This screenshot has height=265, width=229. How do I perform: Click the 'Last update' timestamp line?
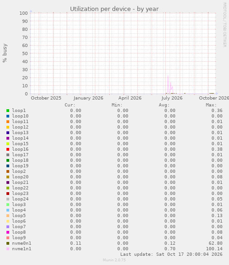[171, 254]
